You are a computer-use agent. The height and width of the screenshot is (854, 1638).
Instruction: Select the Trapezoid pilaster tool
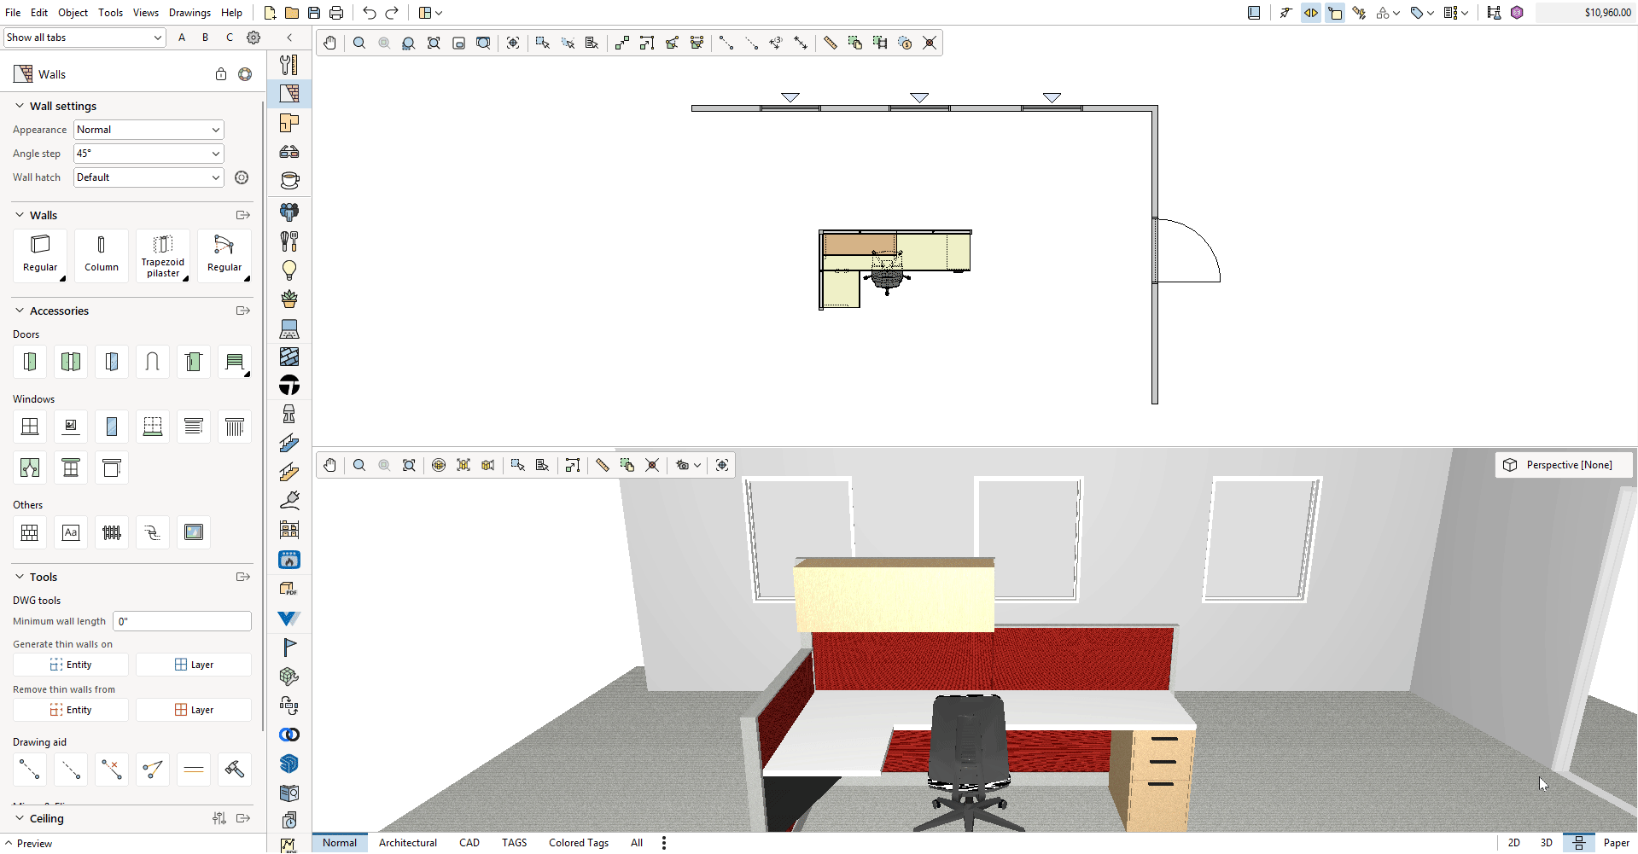click(163, 255)
